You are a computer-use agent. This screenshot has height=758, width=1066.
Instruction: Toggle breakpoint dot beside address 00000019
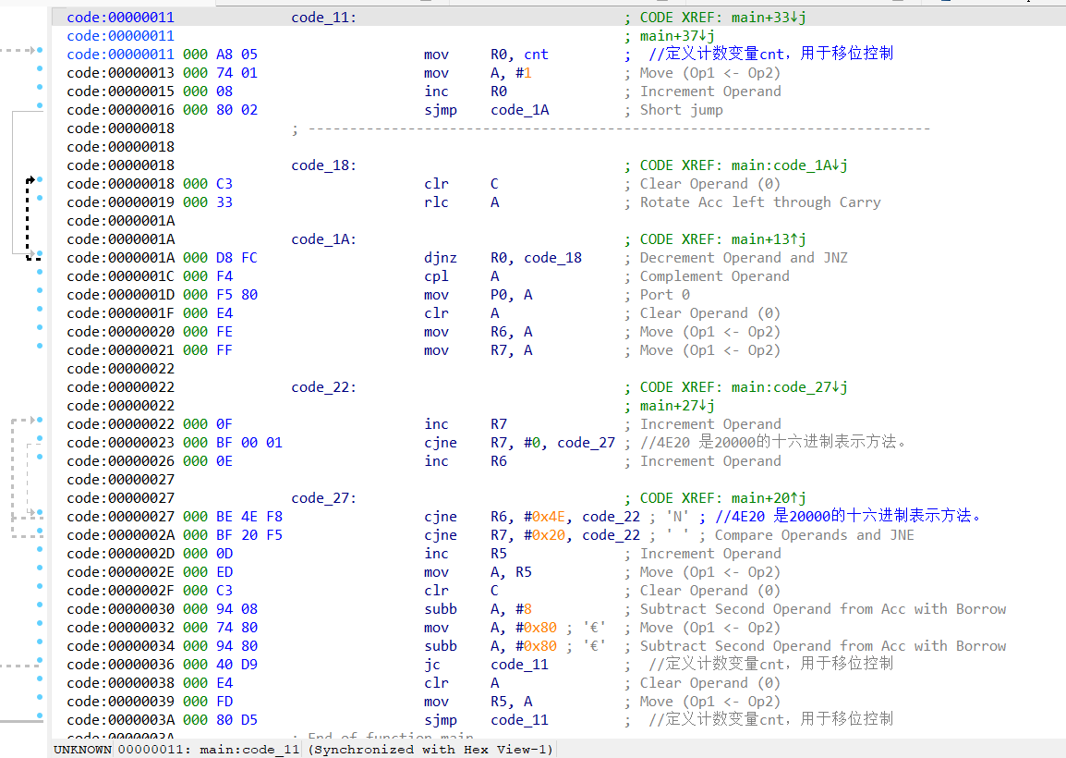(x=40, y=198)
